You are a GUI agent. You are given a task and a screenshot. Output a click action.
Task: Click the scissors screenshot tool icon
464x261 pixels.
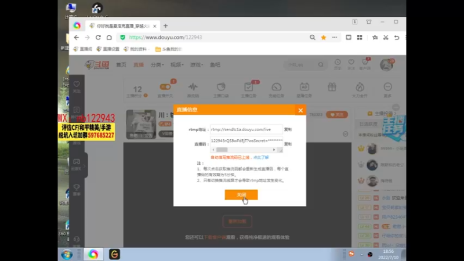click(386, 37)
